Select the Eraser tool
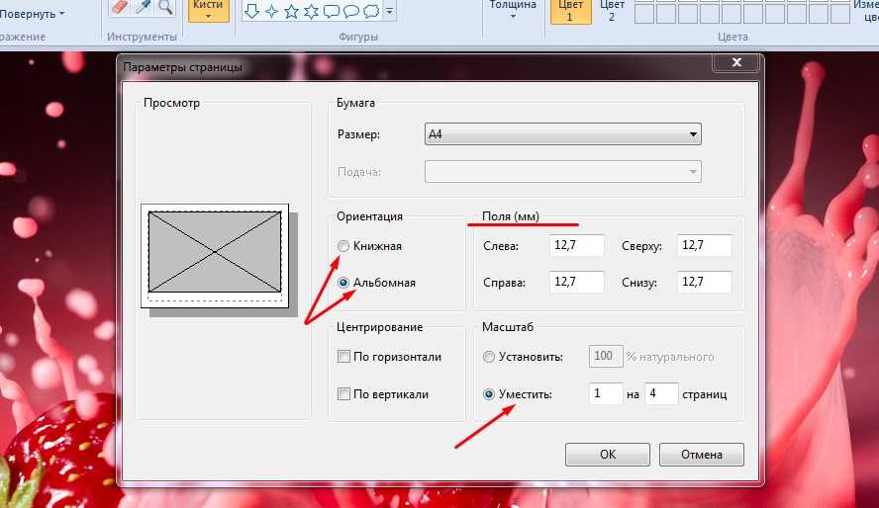 121,7
